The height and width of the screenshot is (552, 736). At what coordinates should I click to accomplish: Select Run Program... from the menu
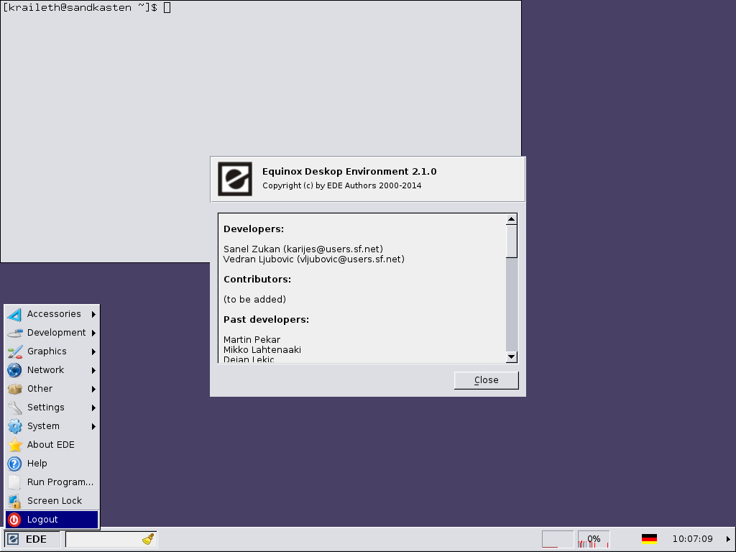(60, 482)
